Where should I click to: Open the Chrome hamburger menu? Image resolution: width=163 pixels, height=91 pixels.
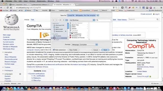coord(161,8)
